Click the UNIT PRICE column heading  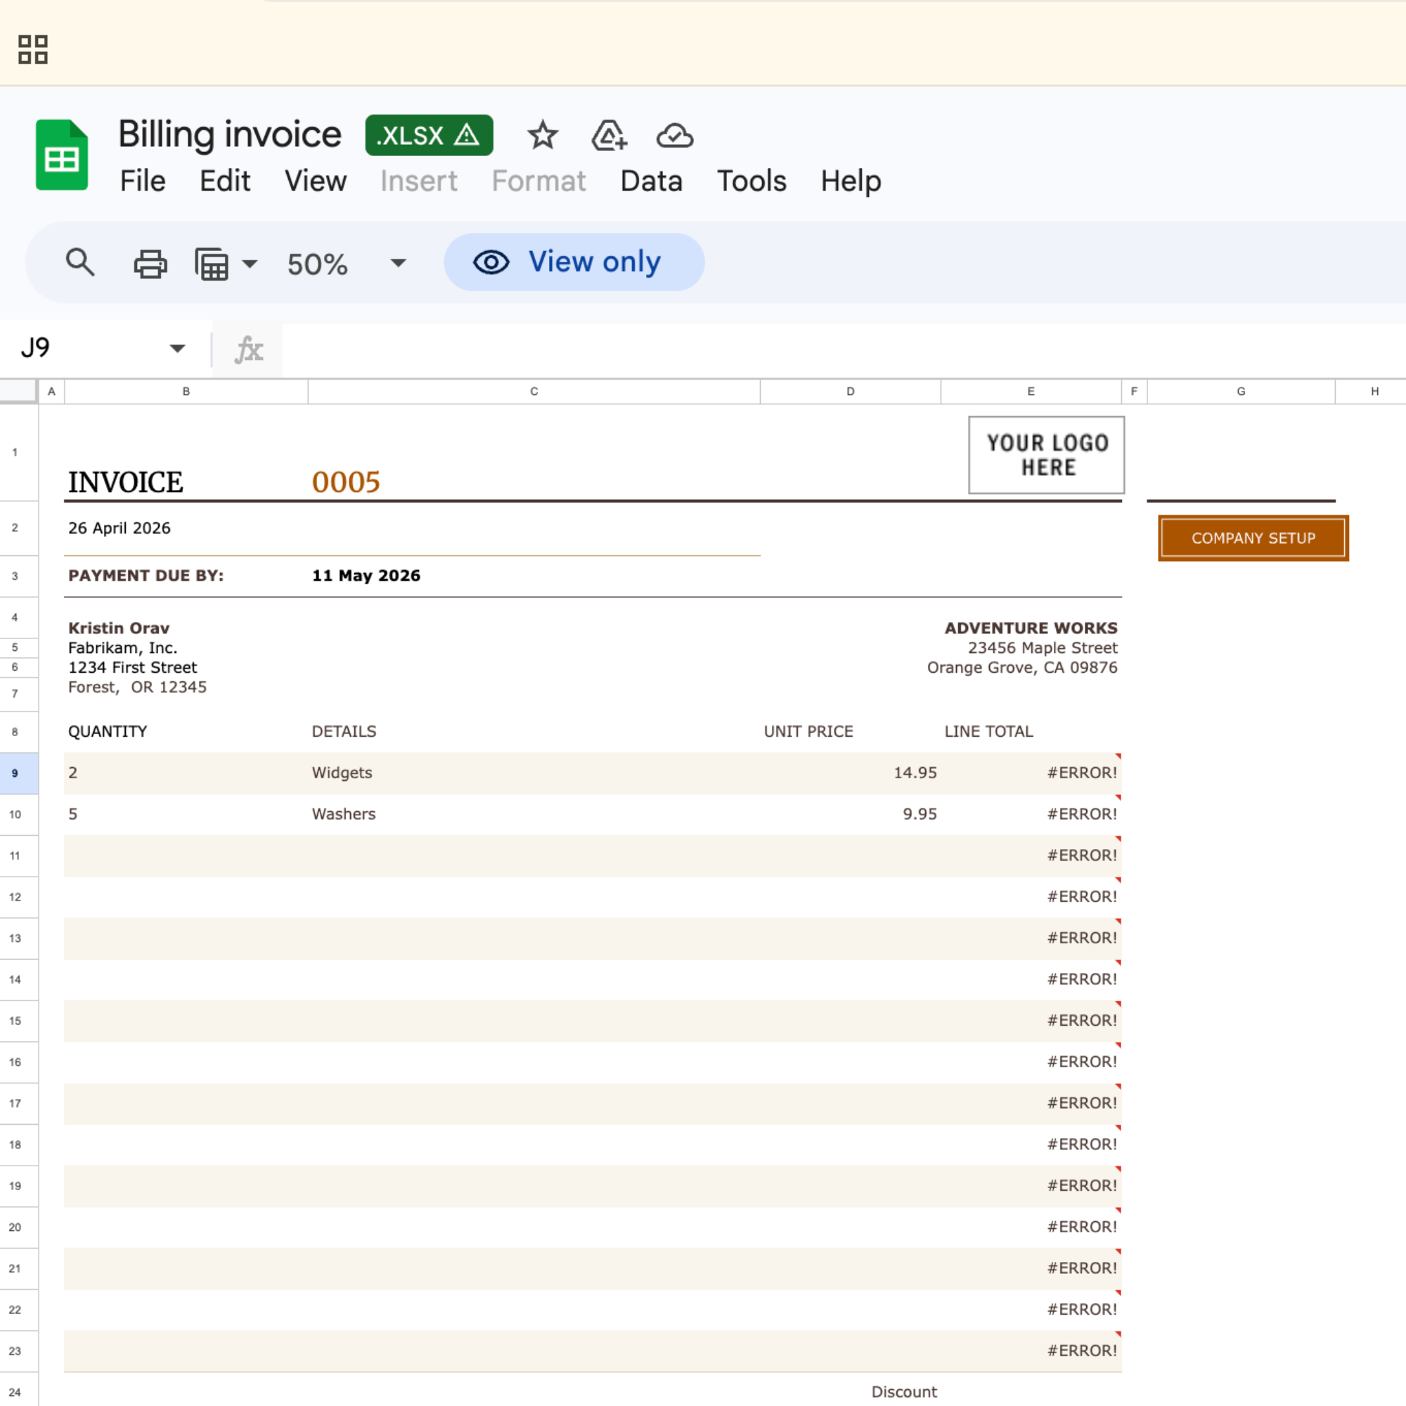(x=808, y=731)
